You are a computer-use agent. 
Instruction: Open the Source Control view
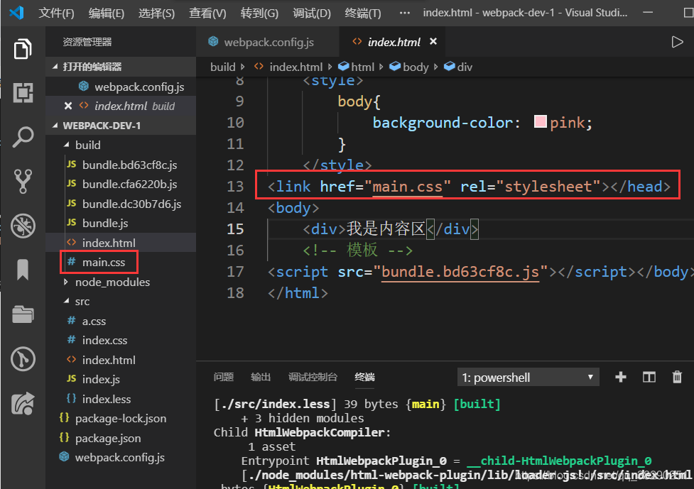(23, 181)
